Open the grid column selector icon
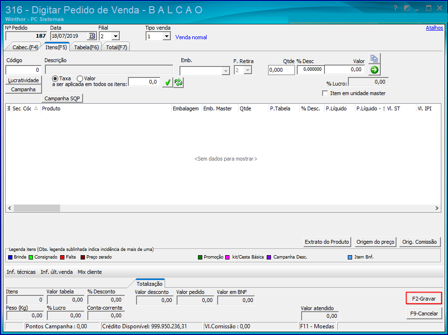 pyautogui.click(x=9, y=108)
